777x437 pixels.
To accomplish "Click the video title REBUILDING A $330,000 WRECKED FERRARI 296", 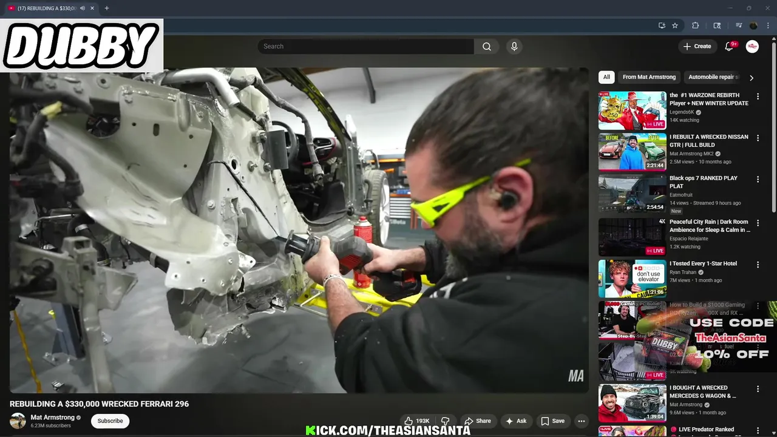I will 99,404.
